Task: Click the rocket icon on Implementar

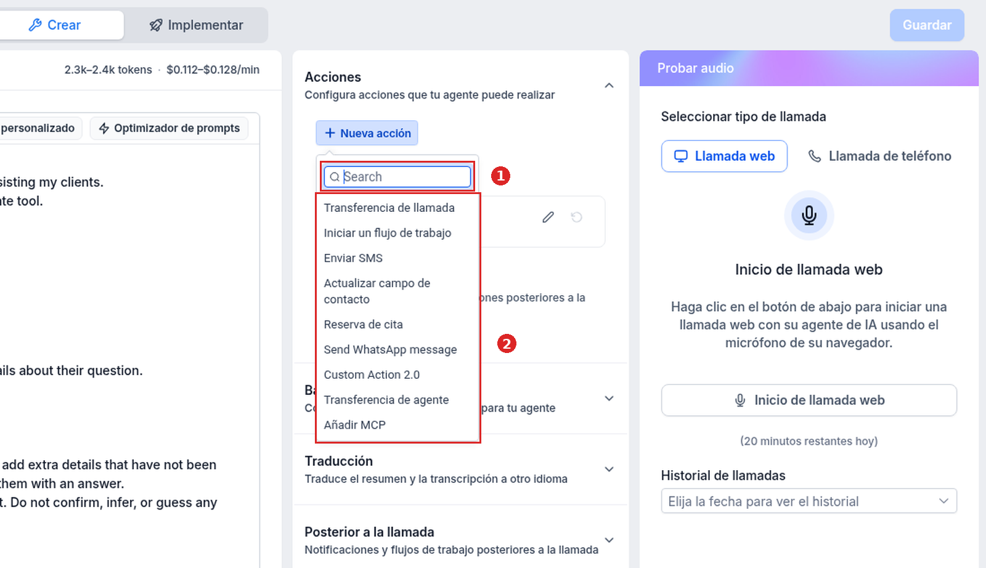Action: pyautogui.click(x=156, y=25)
